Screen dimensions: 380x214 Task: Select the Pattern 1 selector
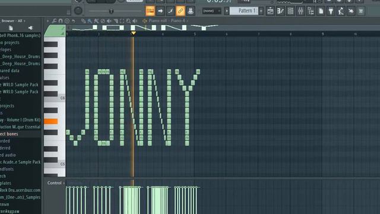[244, 11]
